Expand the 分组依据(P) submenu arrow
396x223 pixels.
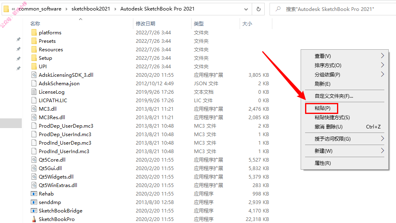[x=382, y=74]
